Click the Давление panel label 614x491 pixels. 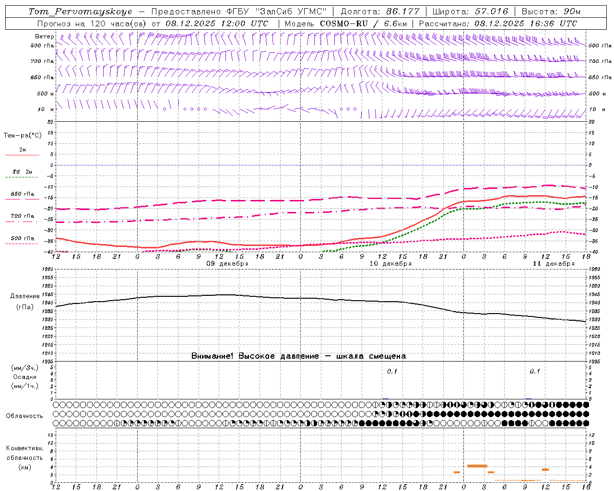pyautogui.click(x=25, y=296)
